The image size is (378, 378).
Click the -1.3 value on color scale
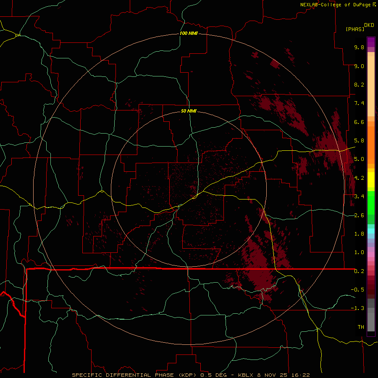[x=357, y=308]
